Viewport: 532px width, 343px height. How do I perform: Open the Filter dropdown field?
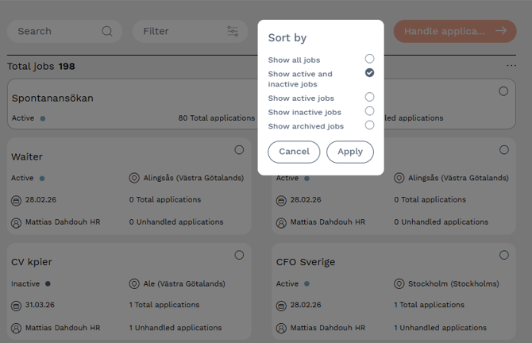190,31
